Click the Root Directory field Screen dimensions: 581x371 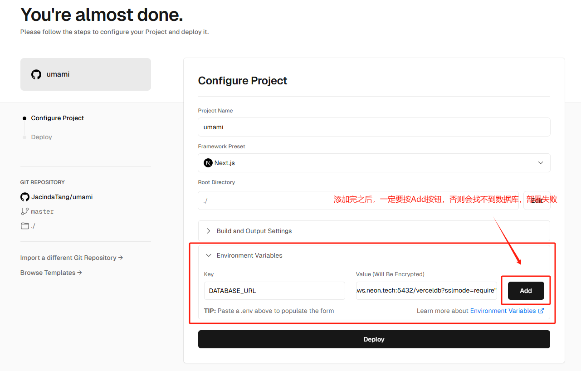click(358, 200)
